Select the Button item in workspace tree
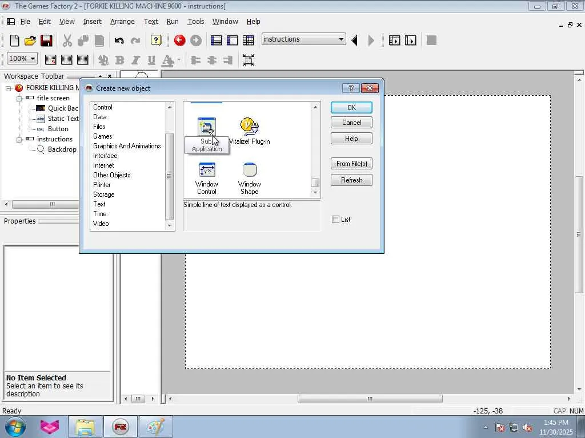 tap(58, 129)
